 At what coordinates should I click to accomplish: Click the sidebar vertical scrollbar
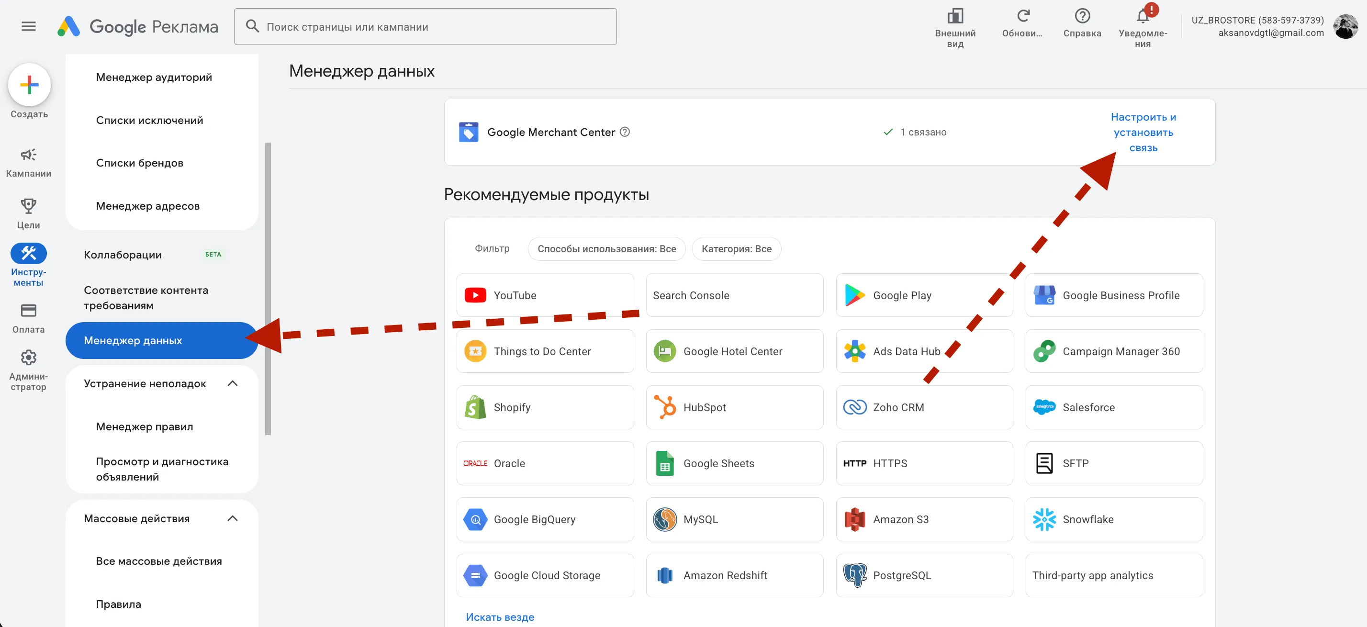(268, 289)
